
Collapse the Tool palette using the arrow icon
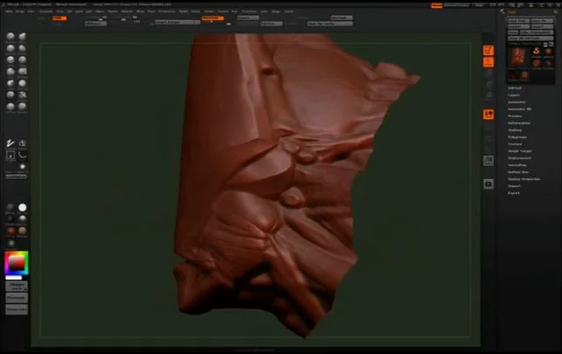(x=502, y=11)
